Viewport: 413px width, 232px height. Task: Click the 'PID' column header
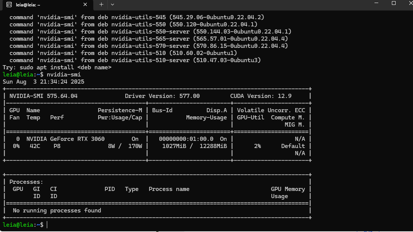[109, 189]
